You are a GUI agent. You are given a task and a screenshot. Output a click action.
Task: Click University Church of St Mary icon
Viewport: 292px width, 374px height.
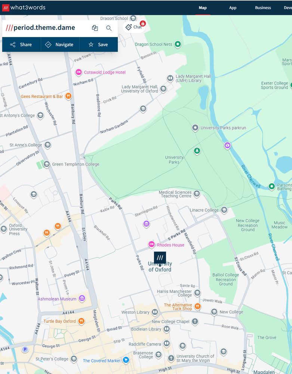pos(171,358)
